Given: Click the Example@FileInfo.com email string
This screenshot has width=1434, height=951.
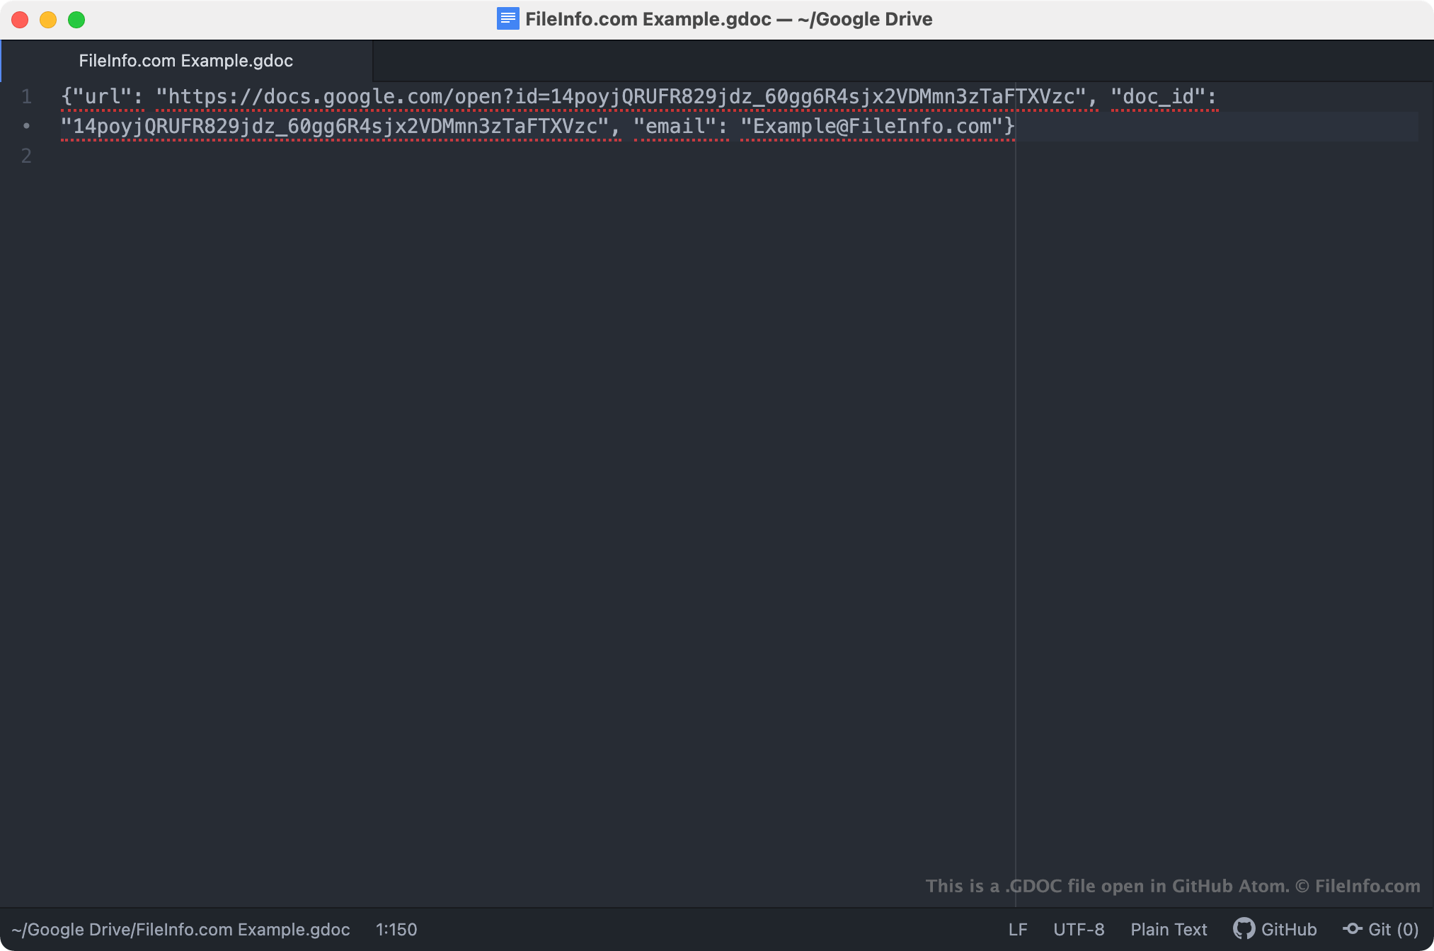Looking at the screenshot, I should (x=872, y=127).
